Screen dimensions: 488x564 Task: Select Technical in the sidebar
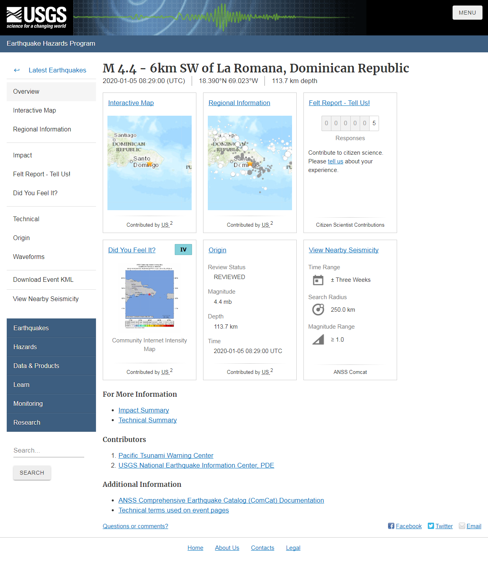click(51, 219)
